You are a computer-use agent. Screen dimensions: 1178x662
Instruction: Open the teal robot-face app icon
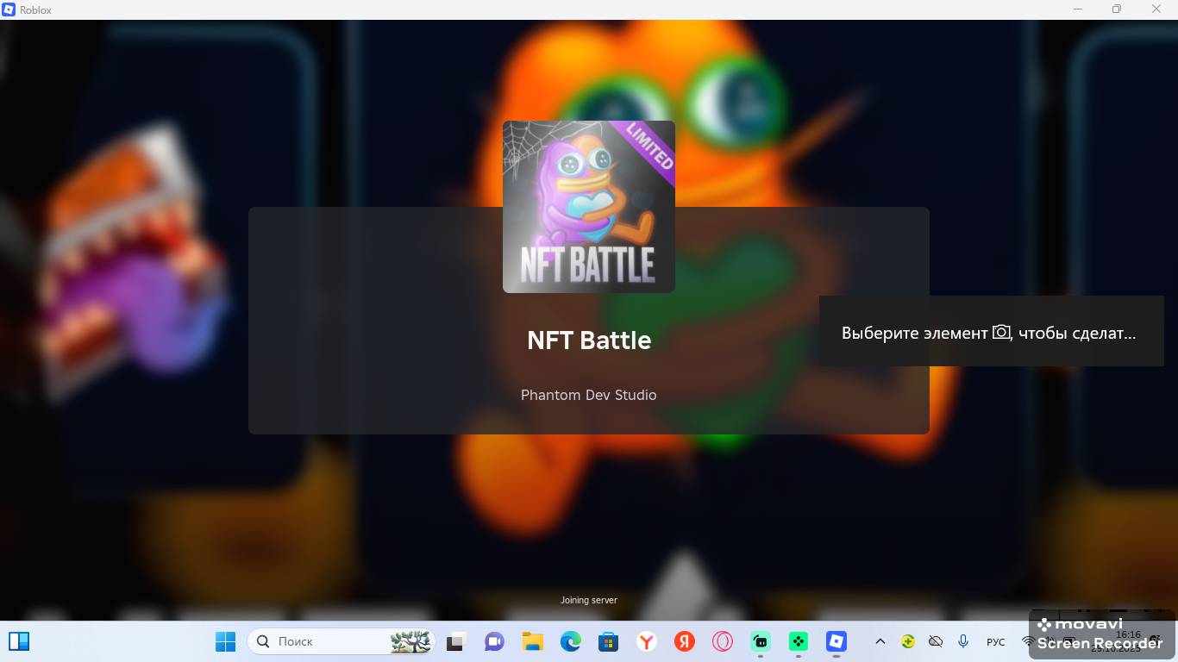click(x=760, y=641)
